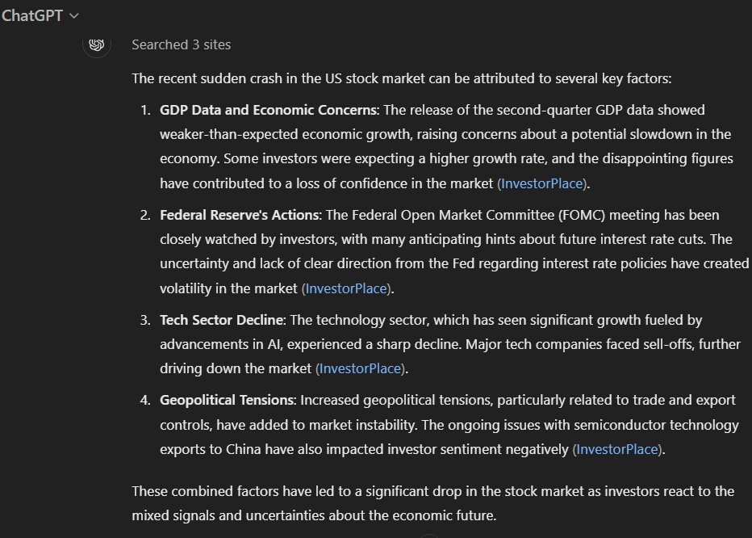
Task: Click the Tech Sector Decline heading
Action: [x=222, y=321]
